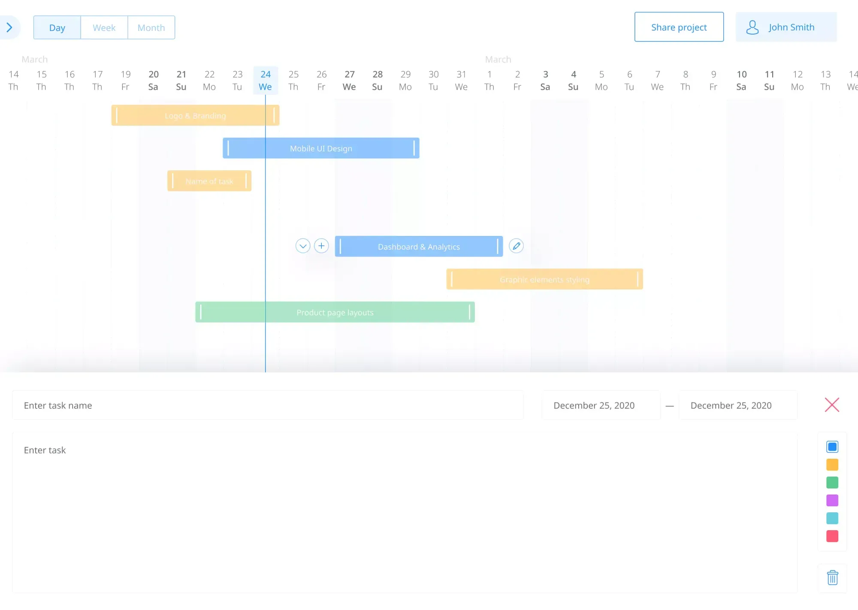Screen dimensions: 858x610
Task: Click the highlighted date 24 We header
Action: [265, 80]
